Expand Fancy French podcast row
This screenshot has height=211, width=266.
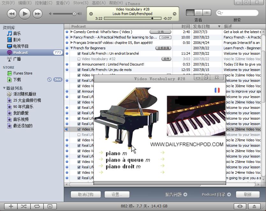click(x=71, y=37)
